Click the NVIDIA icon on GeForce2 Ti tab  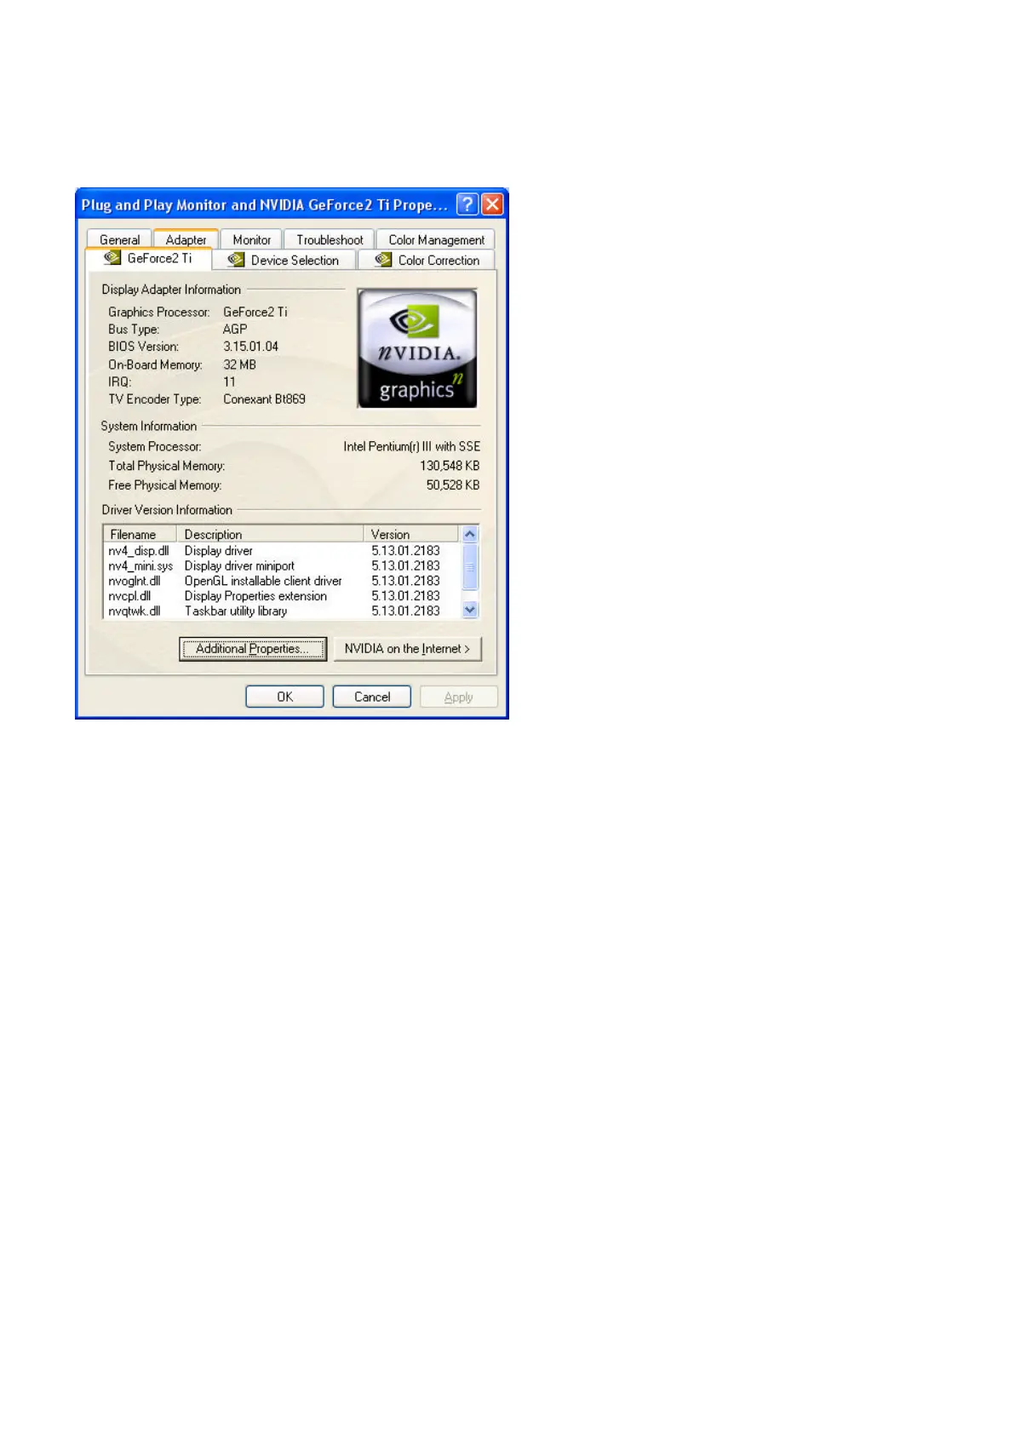click(112, 257)
